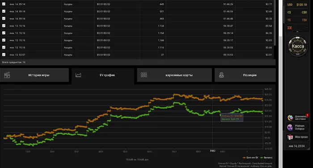
Task: Toggle the Баланс legend entry
Action: 266,157
